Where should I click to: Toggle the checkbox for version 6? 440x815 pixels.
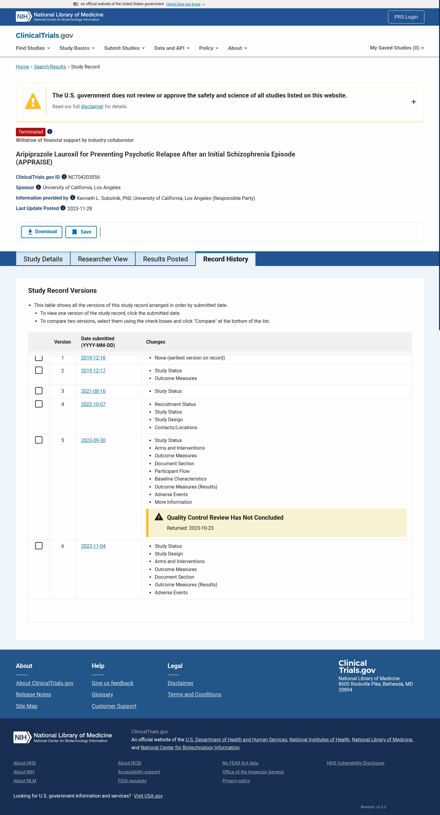(x=38, y=546)
